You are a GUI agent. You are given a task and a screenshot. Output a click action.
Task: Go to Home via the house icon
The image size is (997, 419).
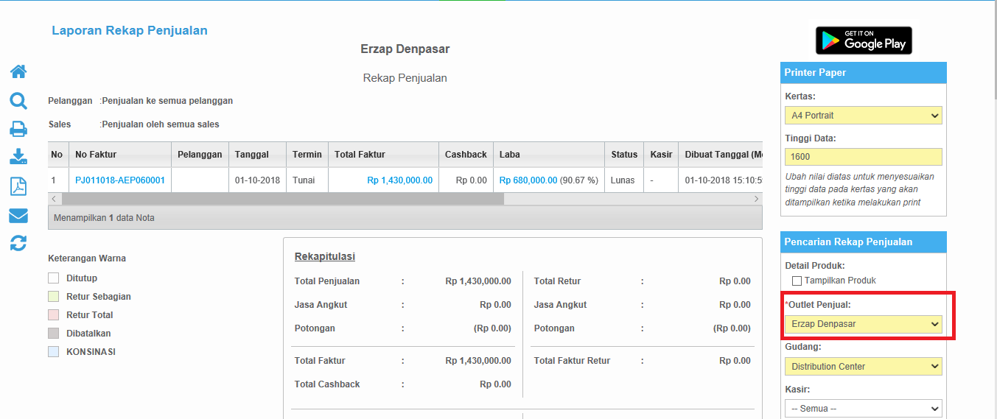click(18, 71)
